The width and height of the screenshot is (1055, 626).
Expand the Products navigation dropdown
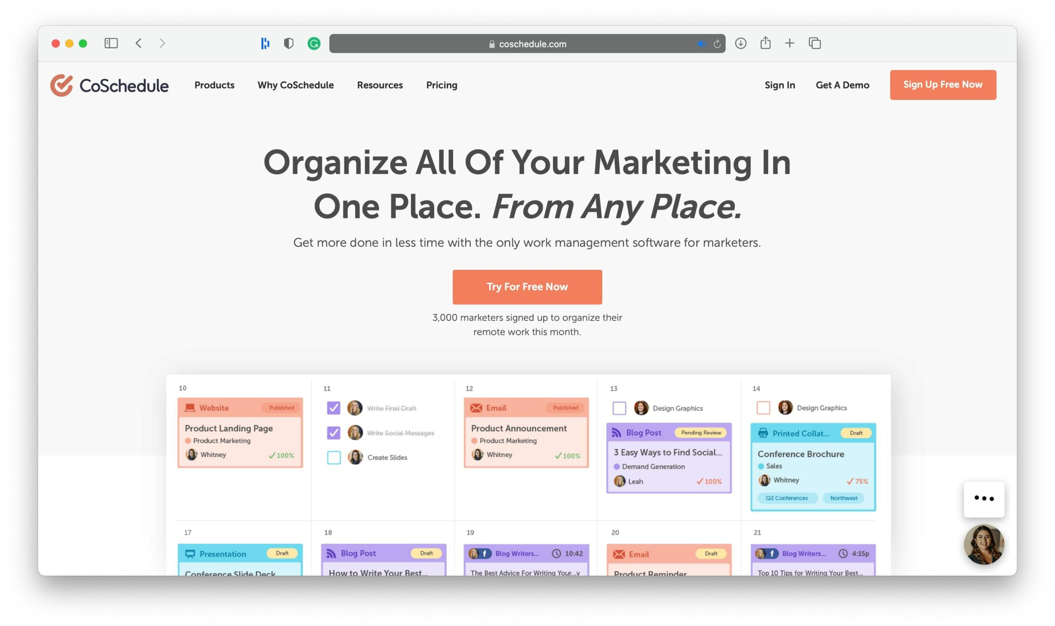click(215, 84)
